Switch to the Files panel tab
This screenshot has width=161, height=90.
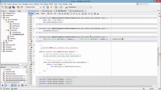19,11
